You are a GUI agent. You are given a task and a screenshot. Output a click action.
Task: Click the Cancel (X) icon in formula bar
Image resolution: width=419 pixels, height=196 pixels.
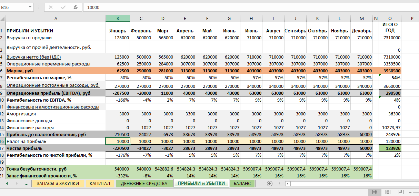tap(51, 7)
